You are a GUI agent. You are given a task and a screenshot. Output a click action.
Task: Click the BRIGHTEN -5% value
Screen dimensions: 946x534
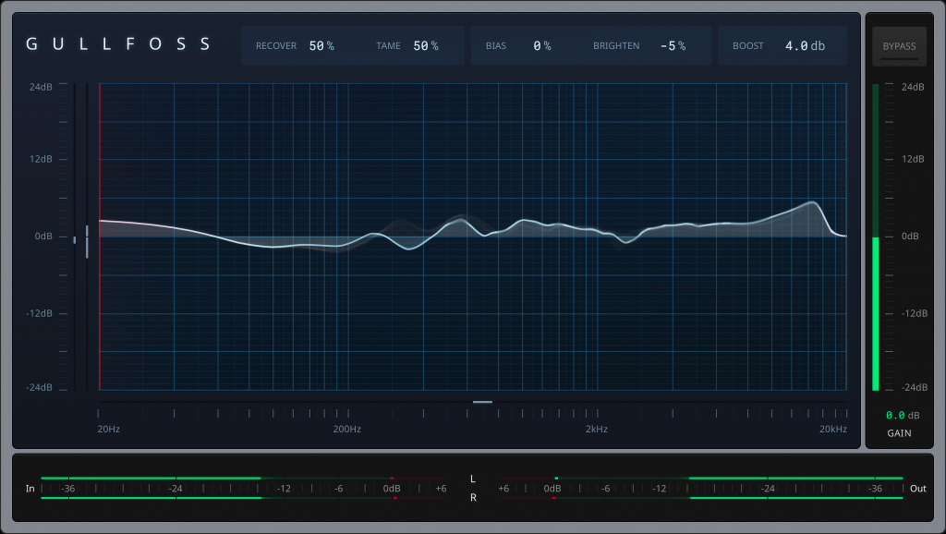tap(673, 45)
